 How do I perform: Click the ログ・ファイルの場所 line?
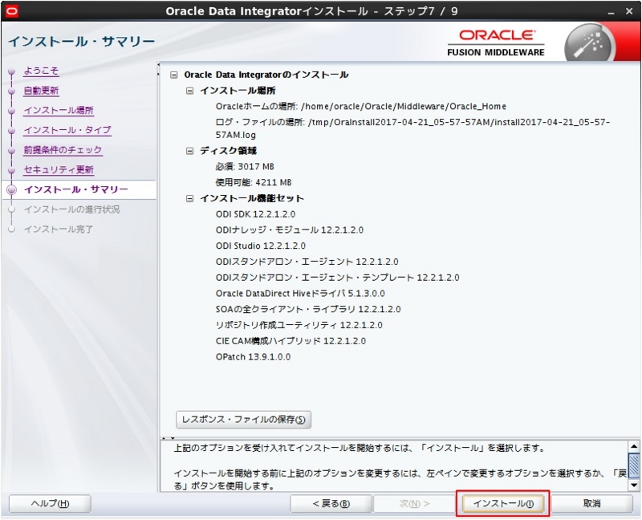[x=412, y=128]
